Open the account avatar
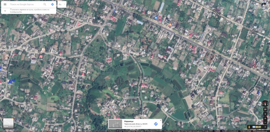This screenshot has height=132, width=270. coord(264,4)
